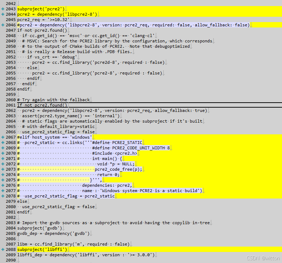Click the plus change marker at line 2044

click(x=3, y=14)
